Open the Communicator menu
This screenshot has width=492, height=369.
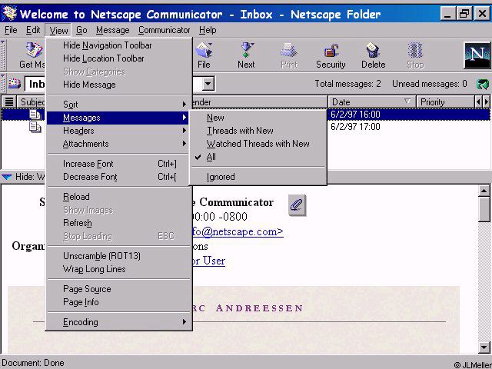164,30
